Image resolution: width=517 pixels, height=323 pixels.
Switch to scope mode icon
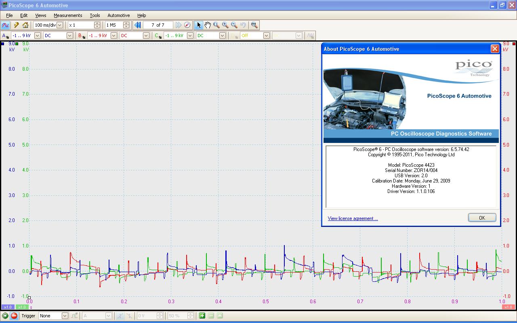click(x=5, y=25)
